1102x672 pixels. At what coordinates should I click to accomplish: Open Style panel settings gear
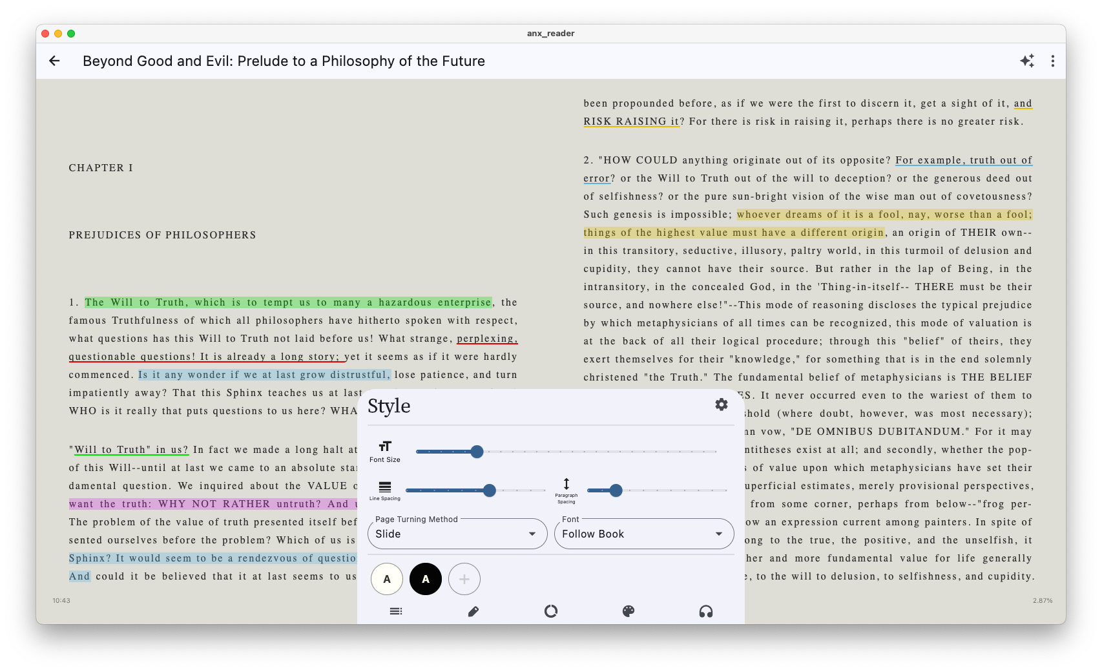coord(722,404)
